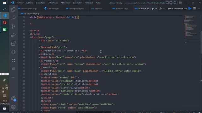
Task: Open the editor More Actions ellipsis menu
Action: [x=199, y=8]
